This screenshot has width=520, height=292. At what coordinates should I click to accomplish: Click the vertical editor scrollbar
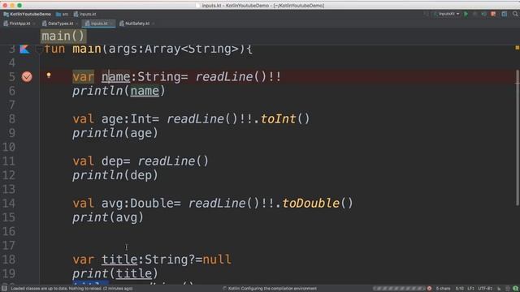coord(517,137)
